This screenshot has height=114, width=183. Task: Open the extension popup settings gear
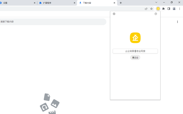coord(114,14)
